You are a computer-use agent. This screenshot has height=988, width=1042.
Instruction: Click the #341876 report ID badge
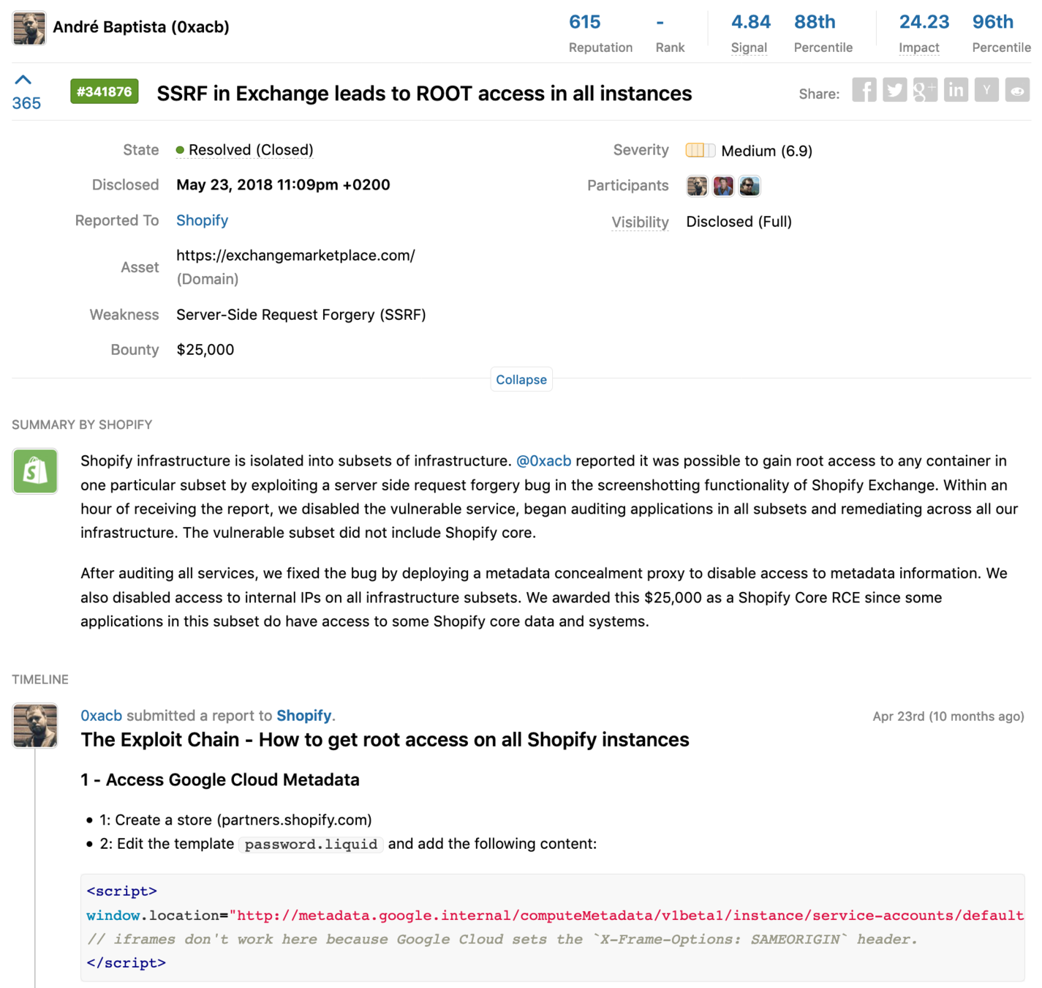105,92
